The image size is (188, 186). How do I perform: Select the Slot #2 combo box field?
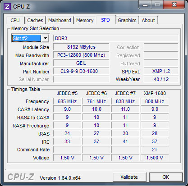click(x=30, y=38)
